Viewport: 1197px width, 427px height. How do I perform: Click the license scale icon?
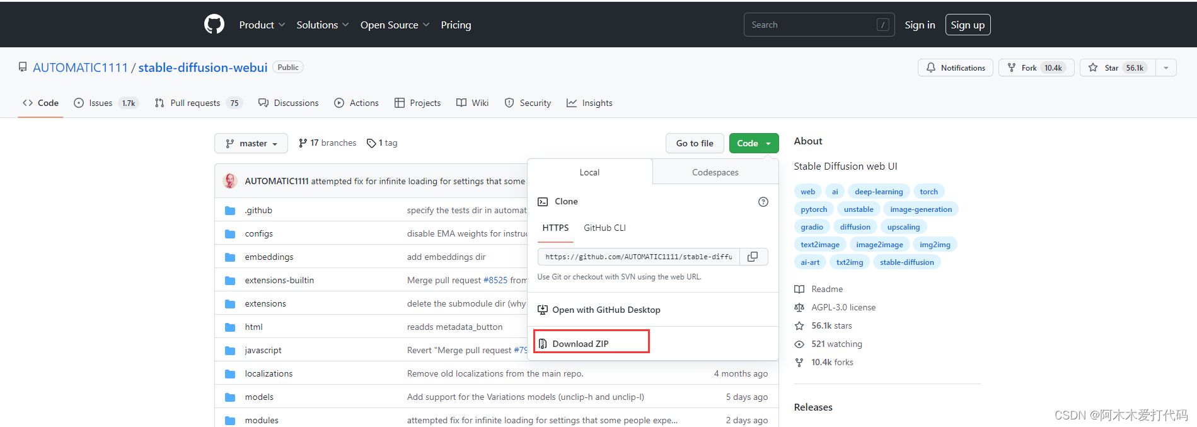tap(799, 307)
